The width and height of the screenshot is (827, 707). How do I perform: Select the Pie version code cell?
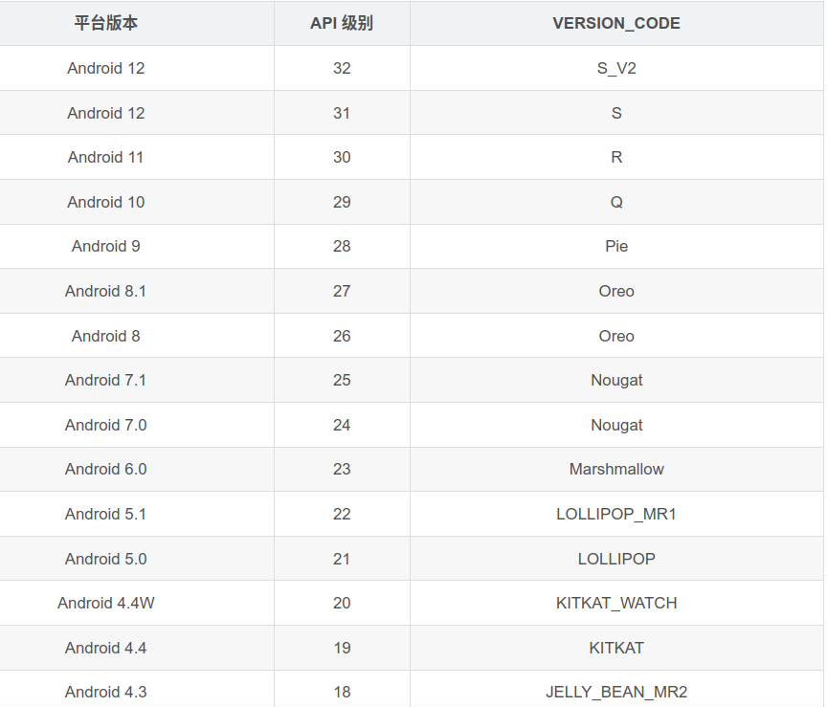(x=616, y=246)
